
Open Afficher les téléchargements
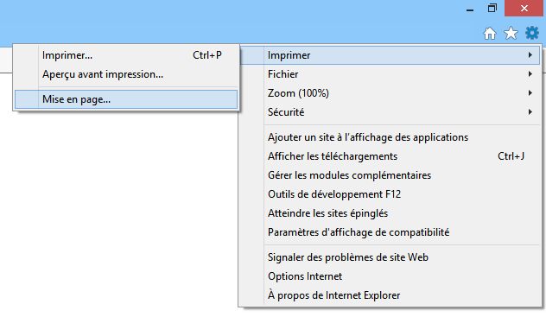click(390, 156)
